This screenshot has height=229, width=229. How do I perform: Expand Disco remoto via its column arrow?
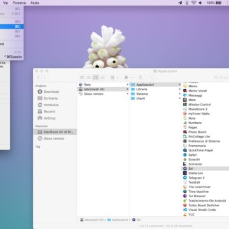(x=127, y=94)
